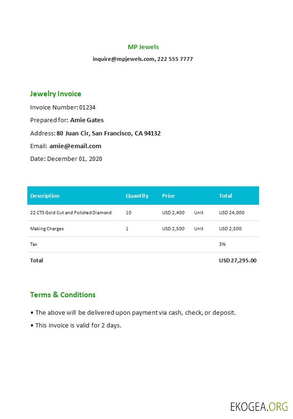Image resolution: width=293 pixels, height=419 pixels.
Task: Click the USD 27,295.00 grand total
Action: (238, 260)
